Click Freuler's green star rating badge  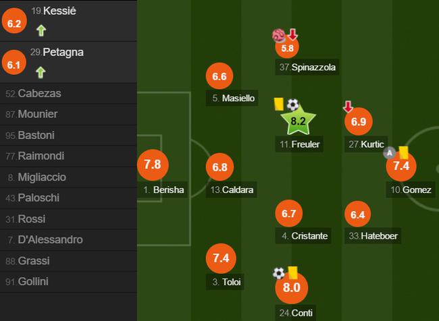298,121
